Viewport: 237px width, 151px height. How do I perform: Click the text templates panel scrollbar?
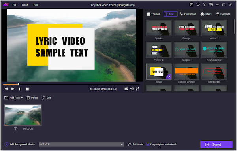(x=234, y=26)
